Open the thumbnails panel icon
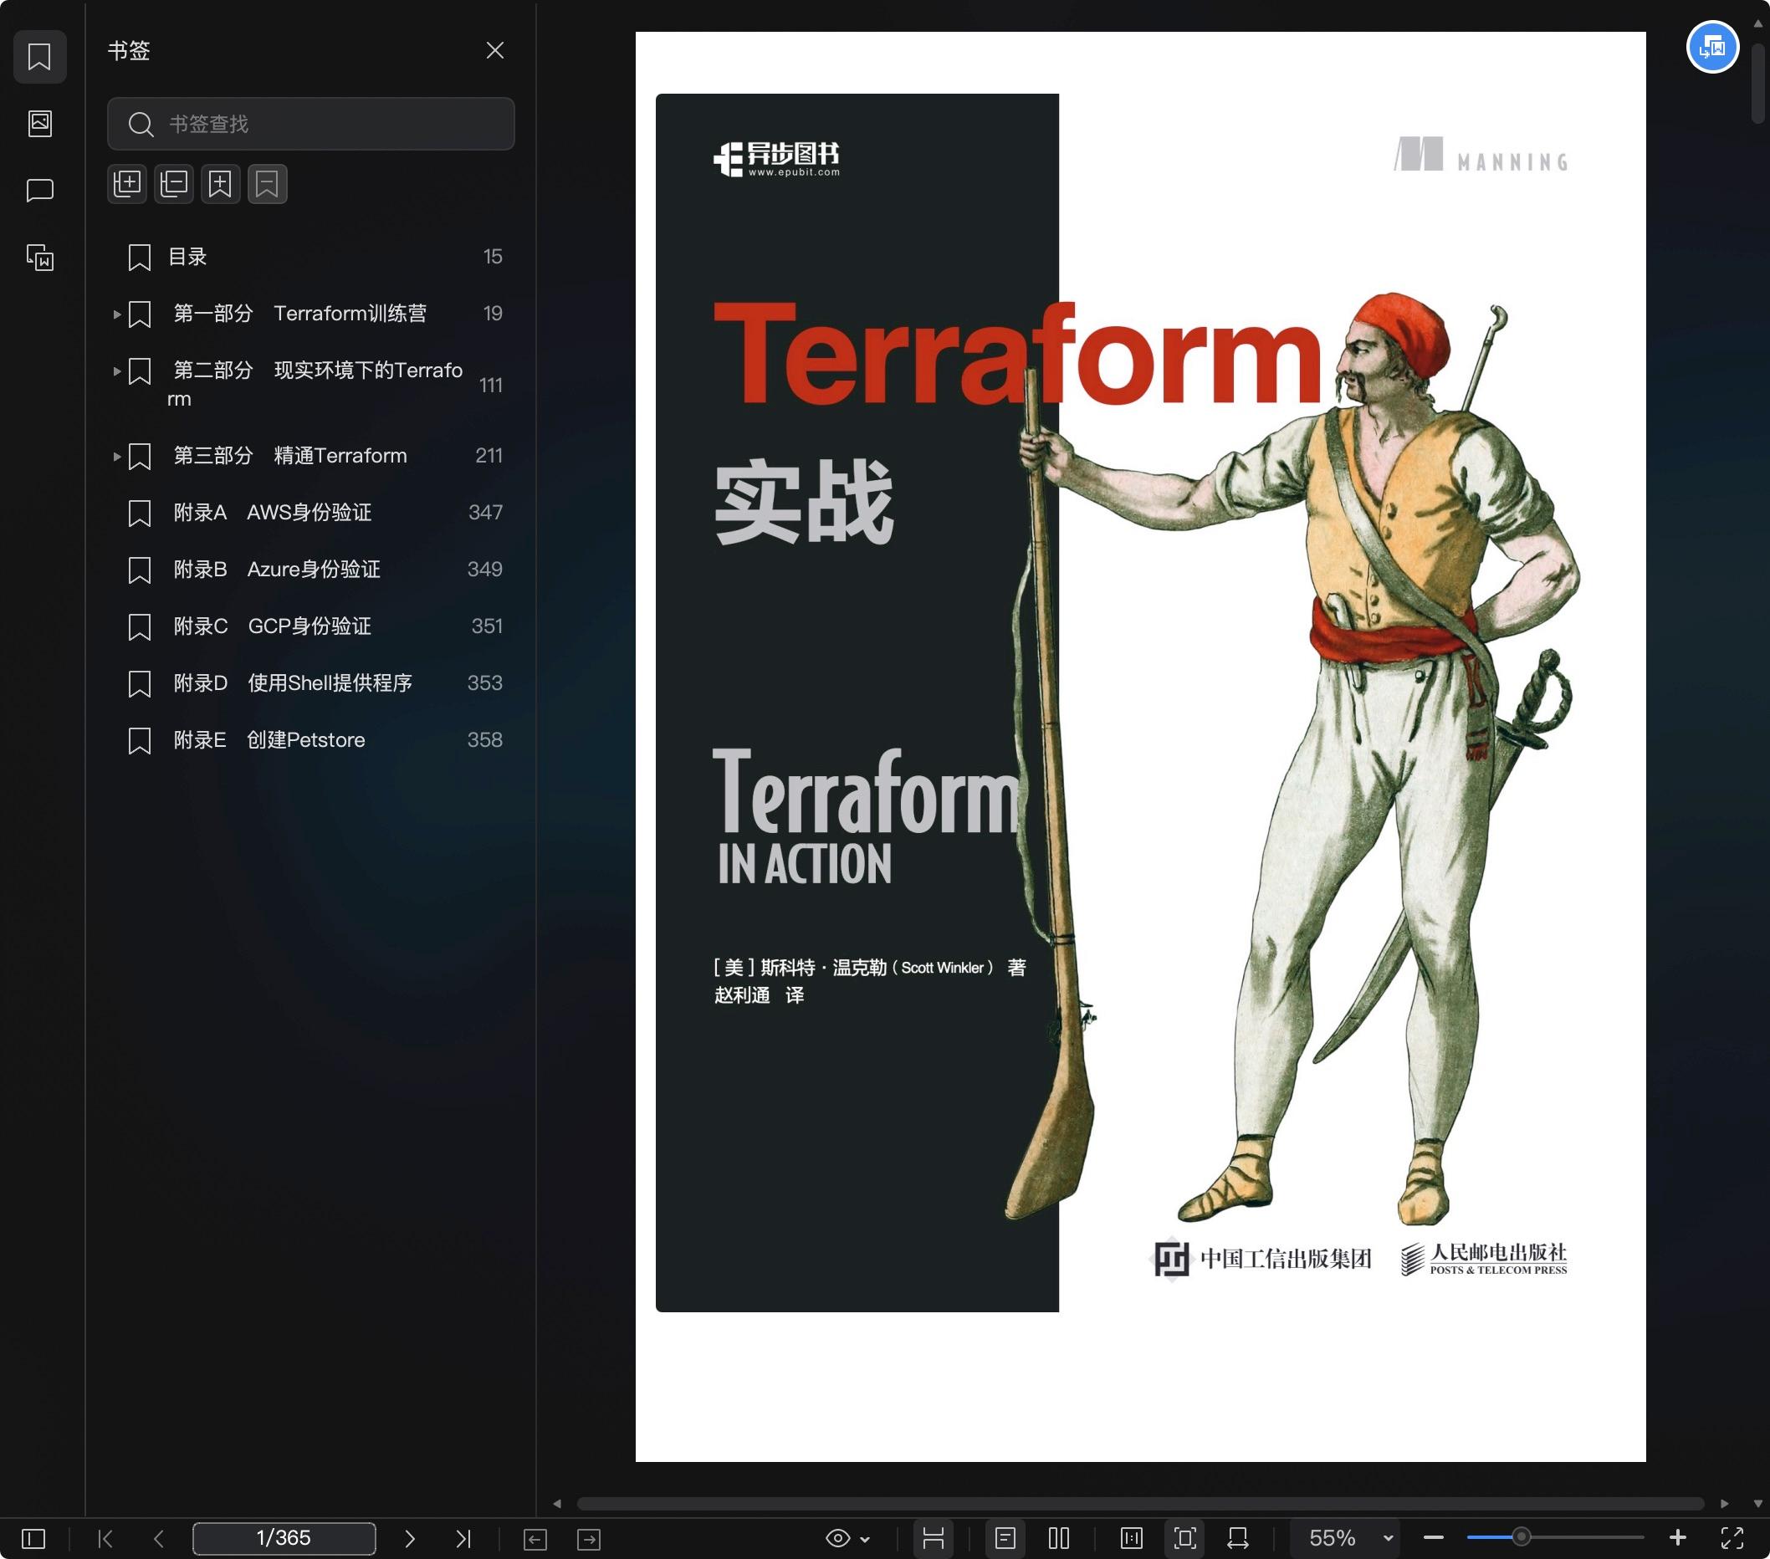1770x1559 pixels. pos(40,124)
